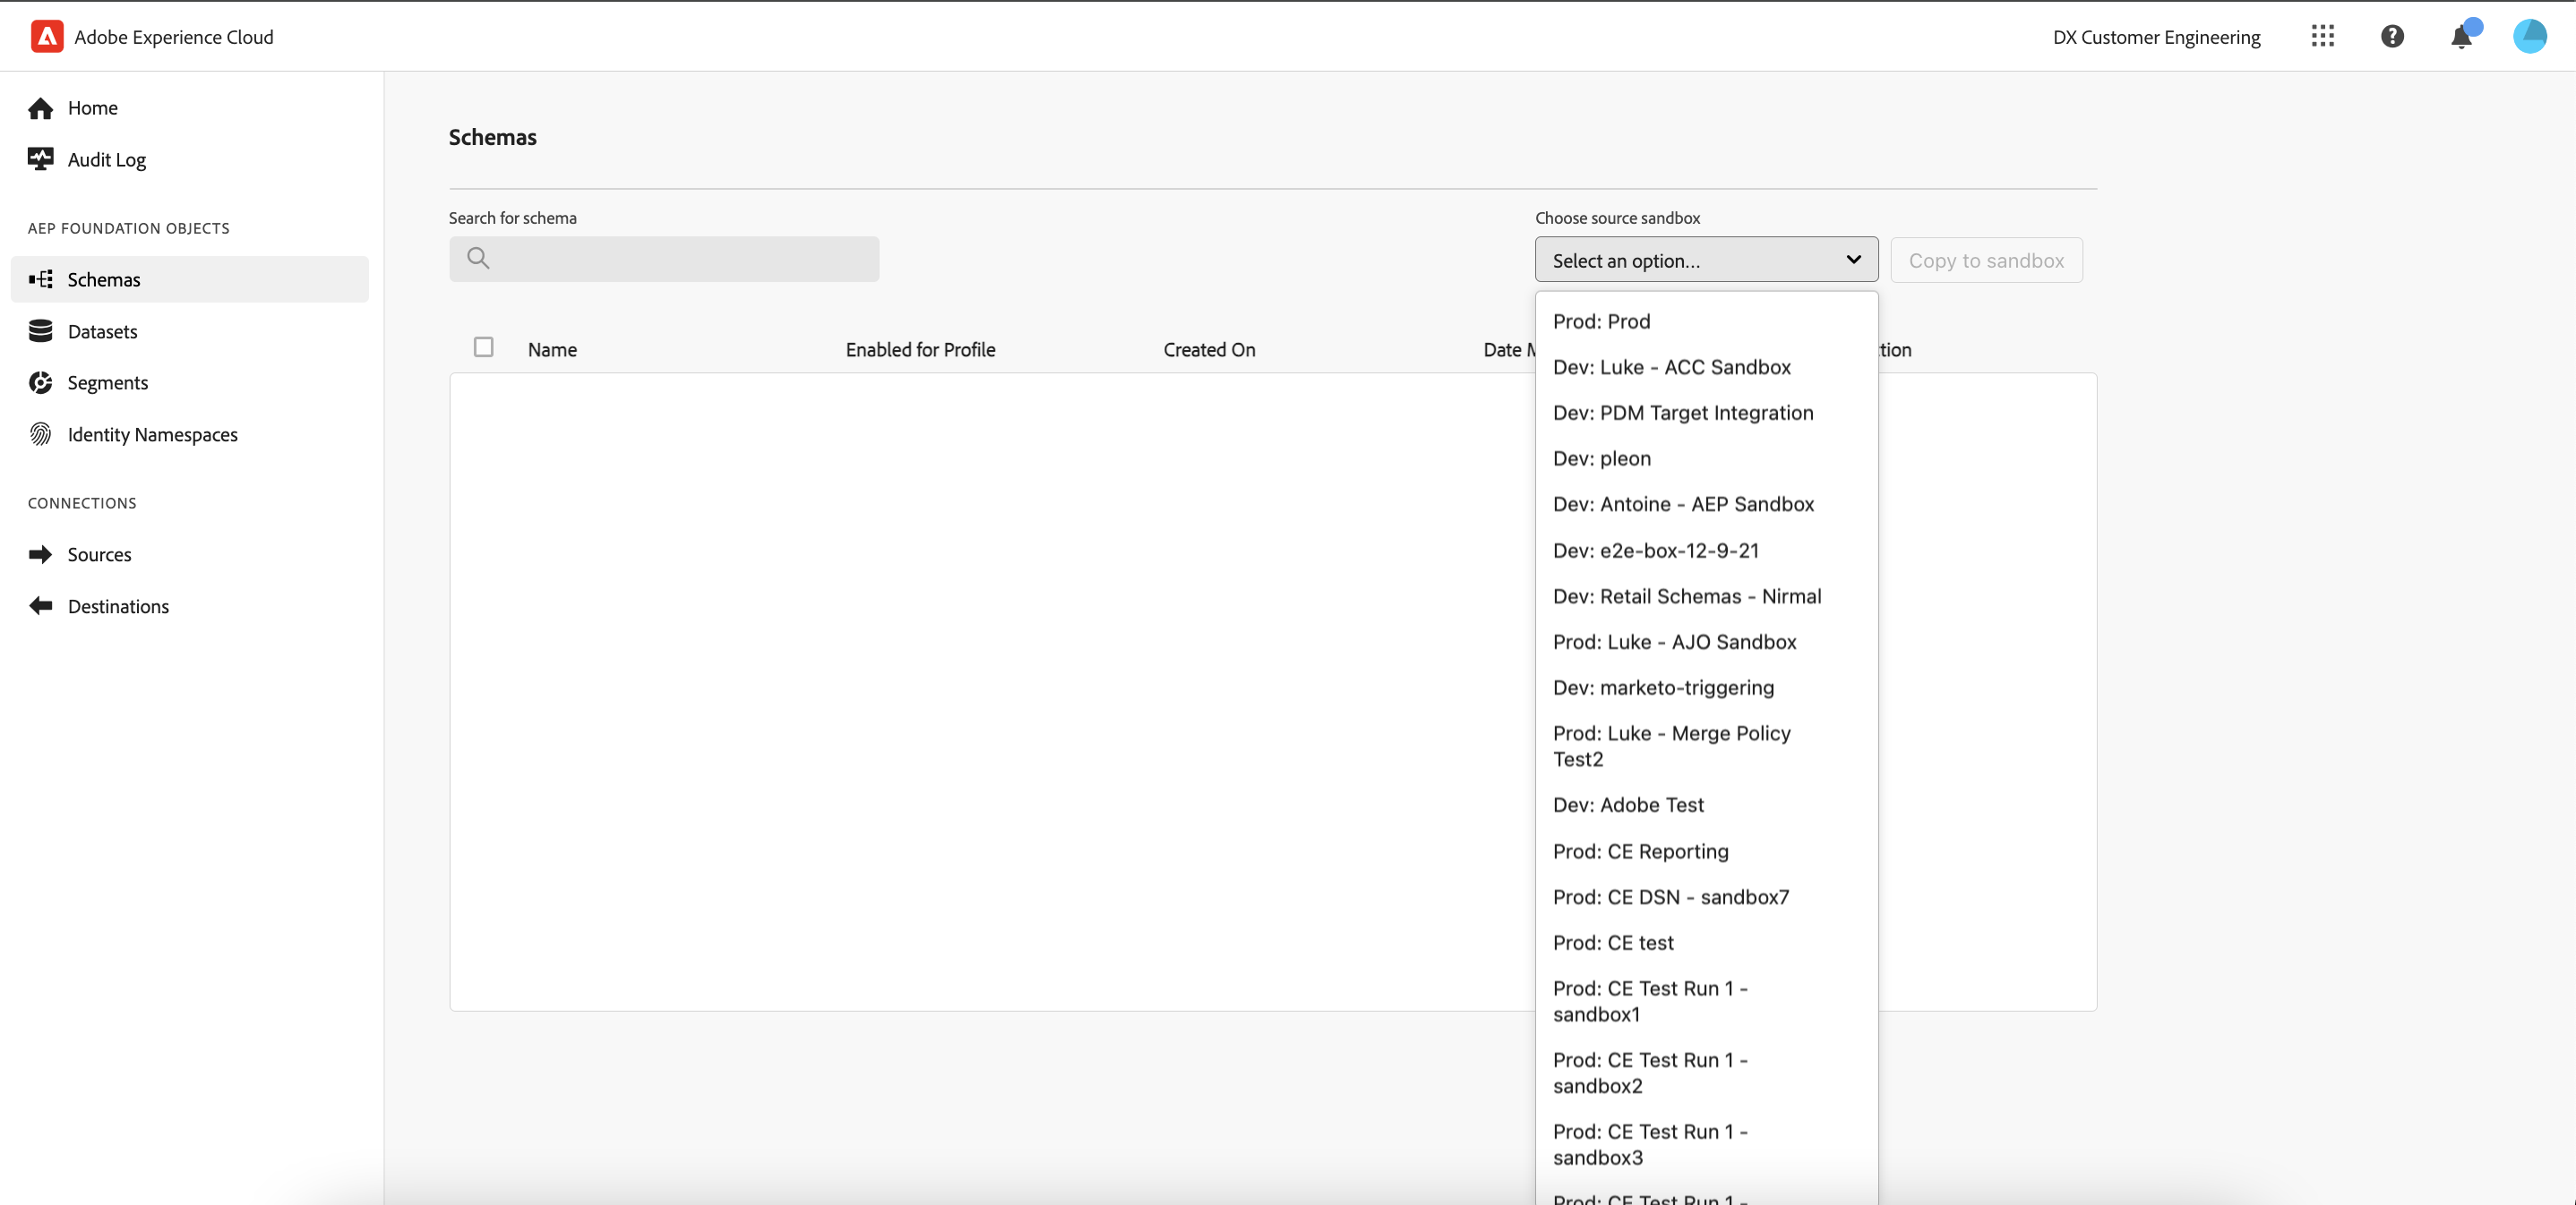Choose Dev: pleon option
This screenshot has width=2576, height=1205.
click(1706, 458)
